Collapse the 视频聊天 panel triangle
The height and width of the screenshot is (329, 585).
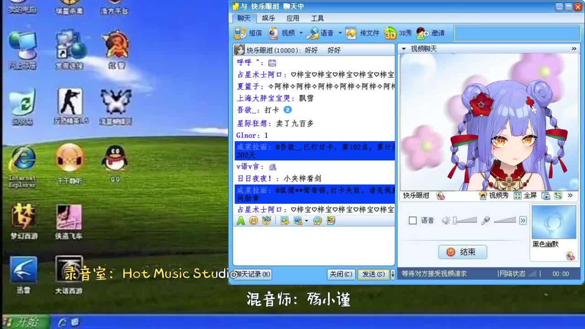pyautogui.click(x=404, y=48)
